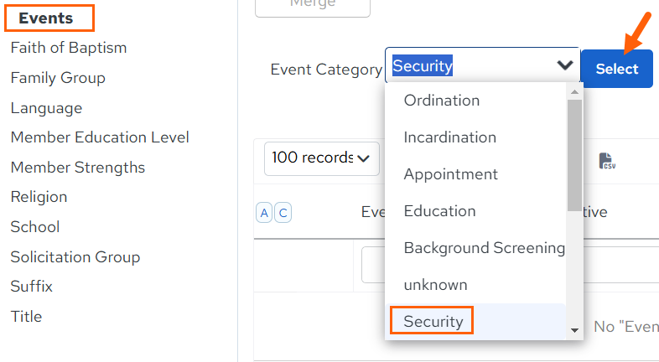Click the 'C' filter badge

click(x=283, y=213)
